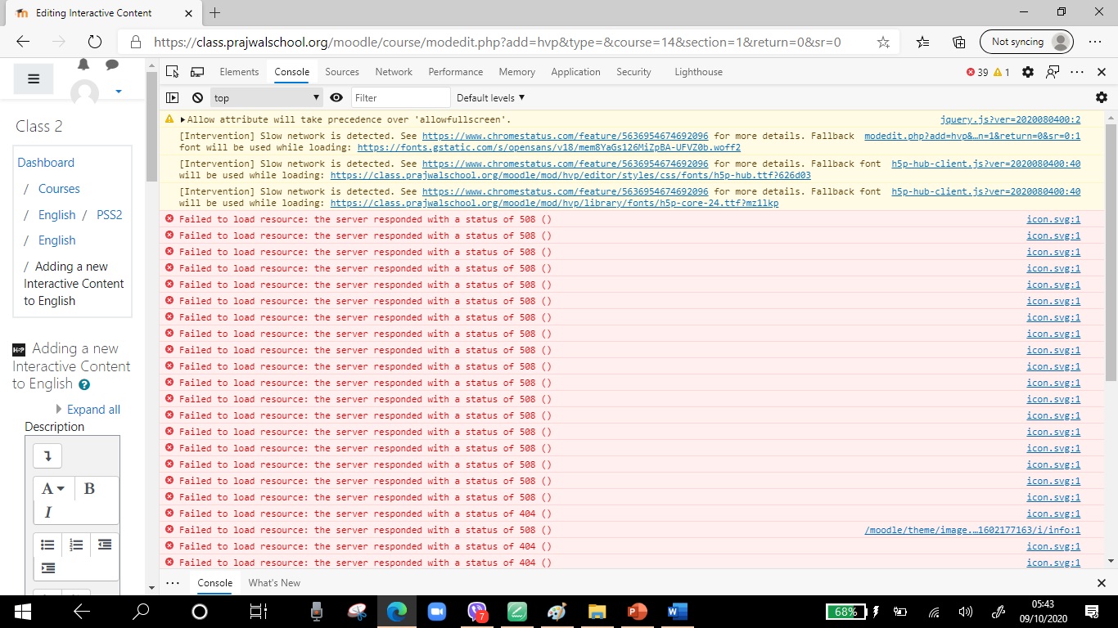
Task: Switch to Memory tab
Action: [x=516, y=72]
